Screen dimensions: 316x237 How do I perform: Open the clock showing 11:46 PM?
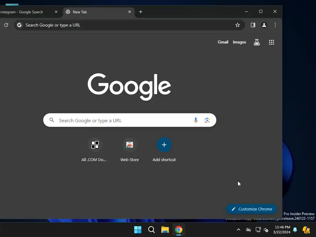[x=282, y=230]
